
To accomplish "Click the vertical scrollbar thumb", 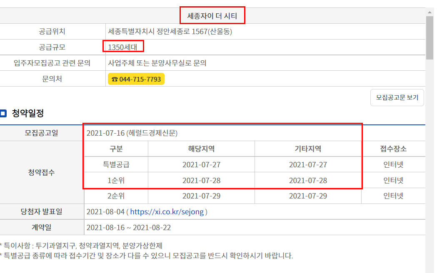I will (x=430, y=38).
